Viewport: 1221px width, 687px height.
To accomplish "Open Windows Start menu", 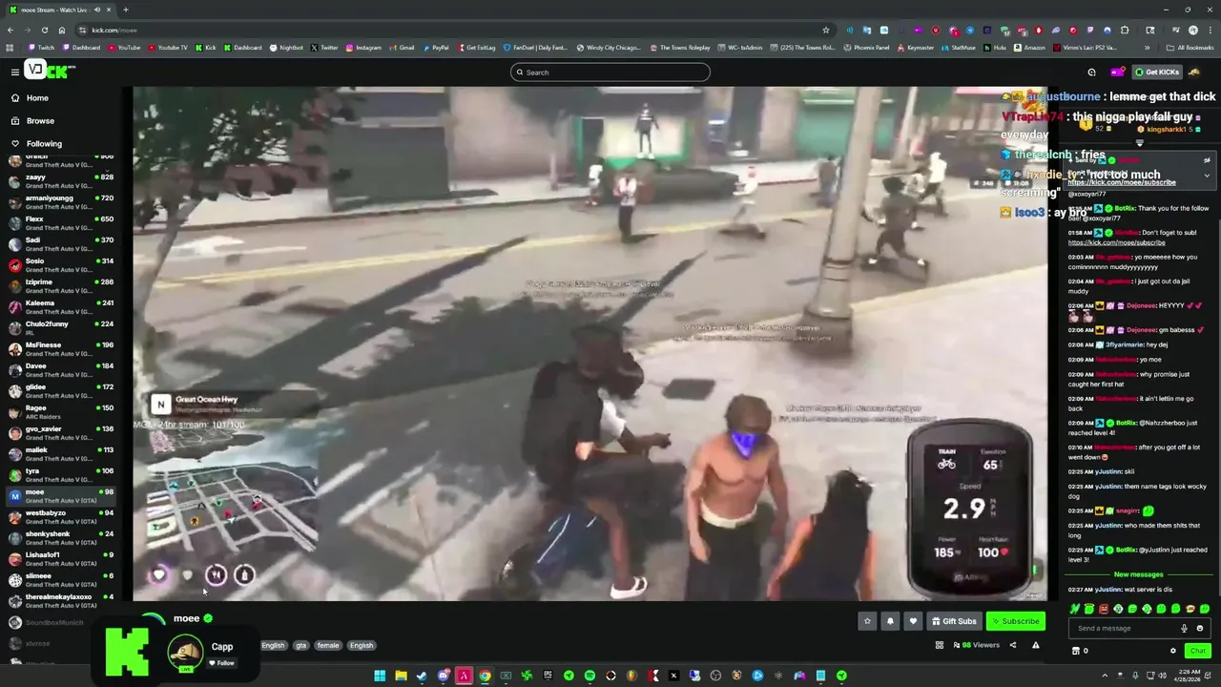I will click(x=380, y=676).
